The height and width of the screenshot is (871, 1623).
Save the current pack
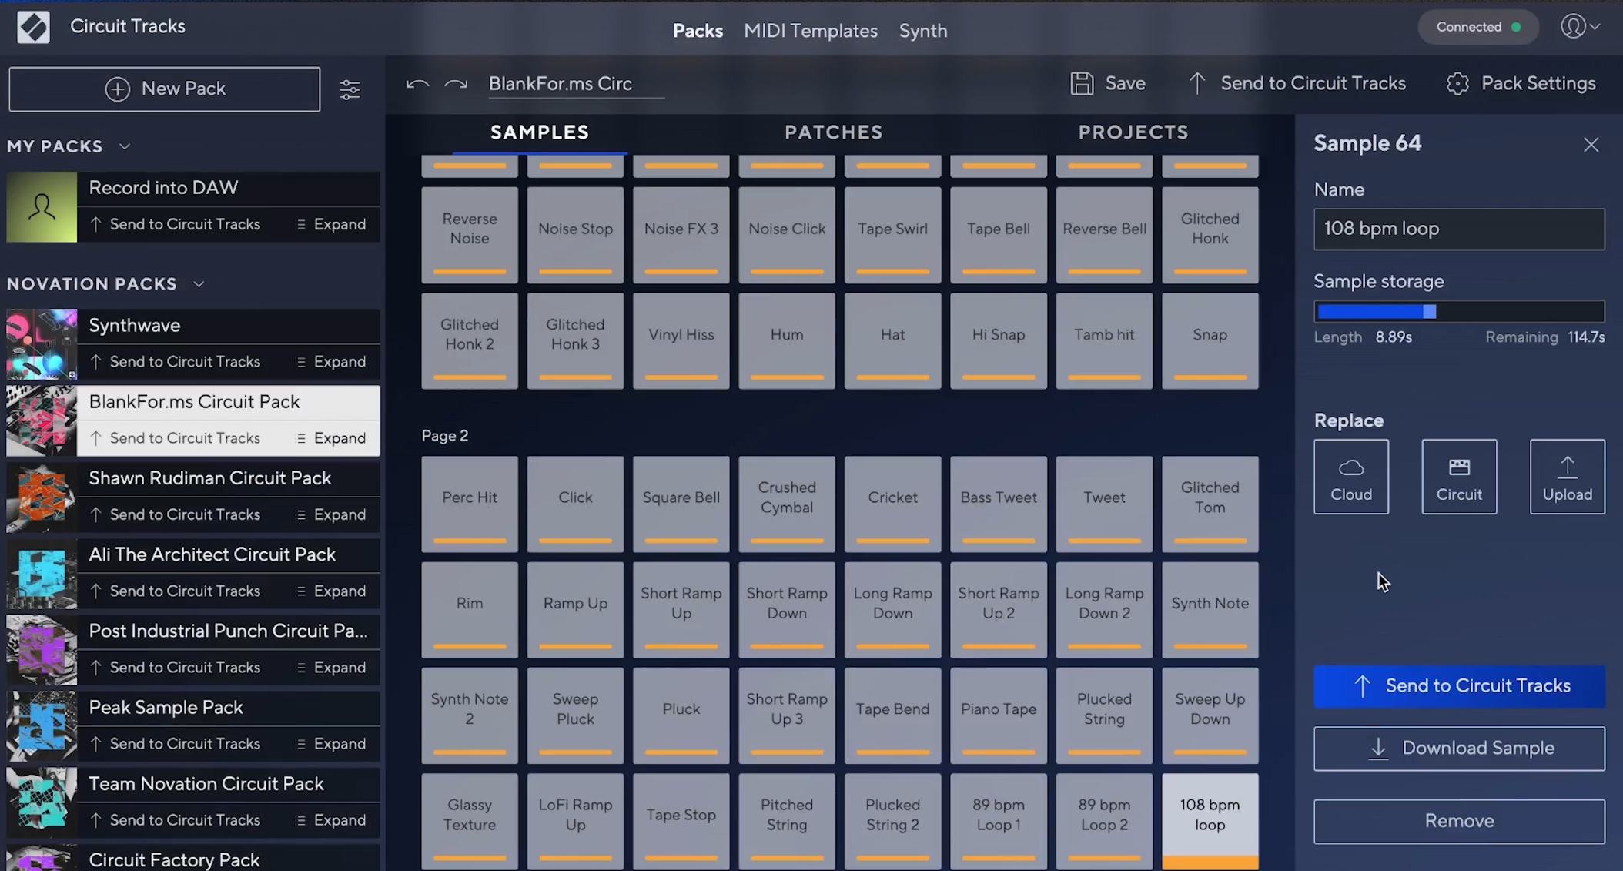click(x=1108, y=83)
